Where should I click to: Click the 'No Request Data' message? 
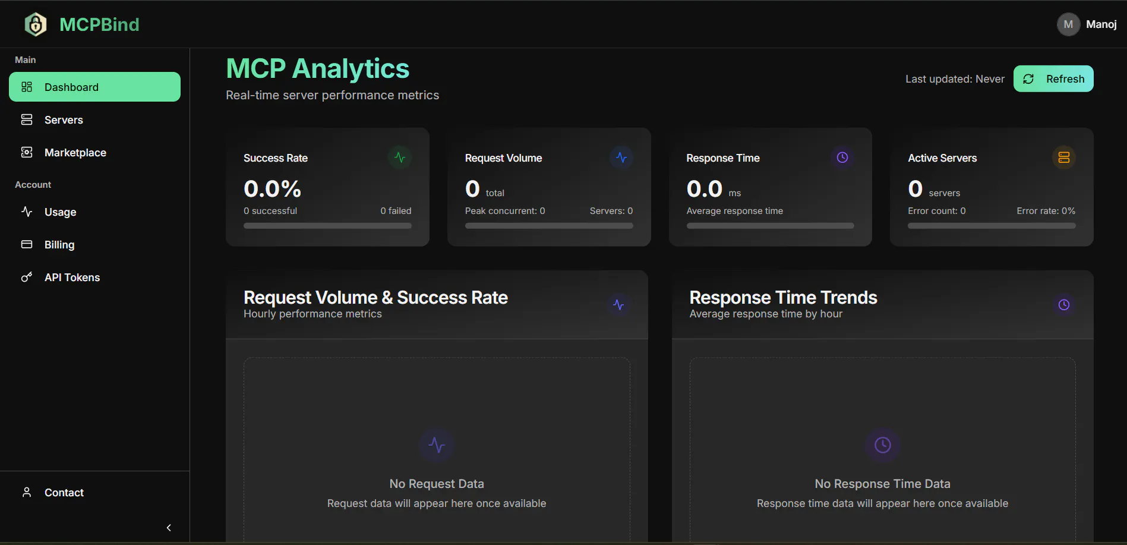coord(437,484)
